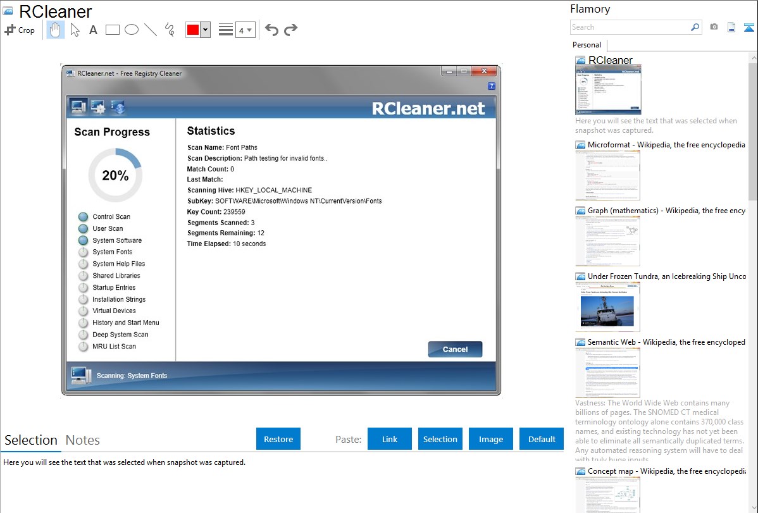Redo the undone annotation
This screenshot has height=513, width=758.
point(290,30)
